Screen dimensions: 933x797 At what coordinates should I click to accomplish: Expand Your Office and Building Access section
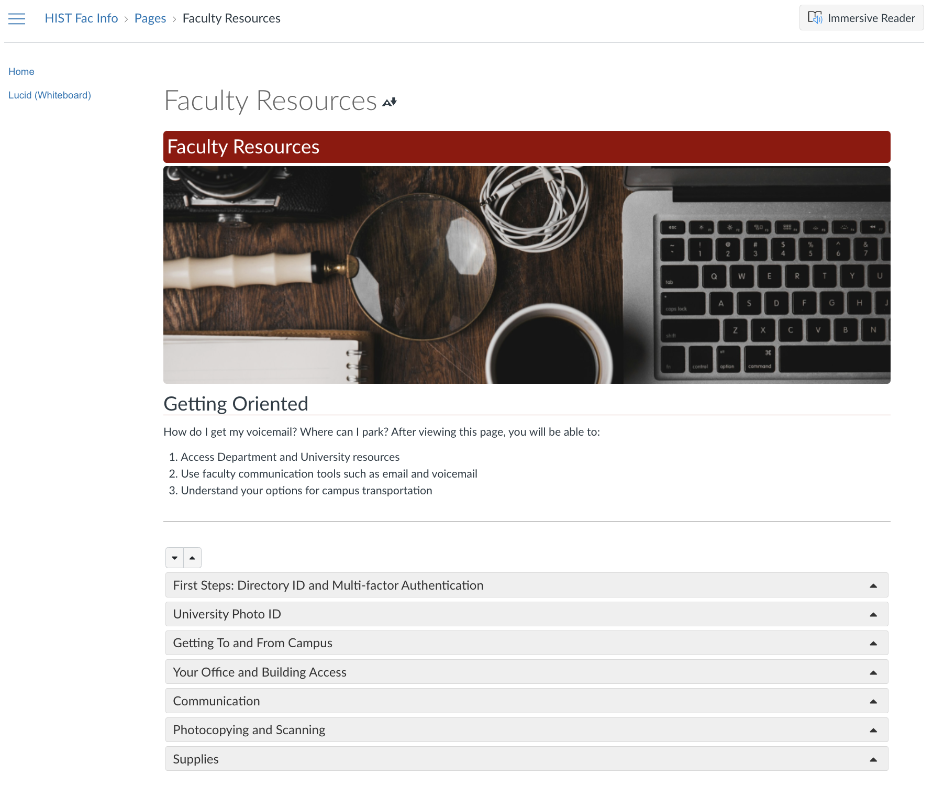(x=527, y=672)
